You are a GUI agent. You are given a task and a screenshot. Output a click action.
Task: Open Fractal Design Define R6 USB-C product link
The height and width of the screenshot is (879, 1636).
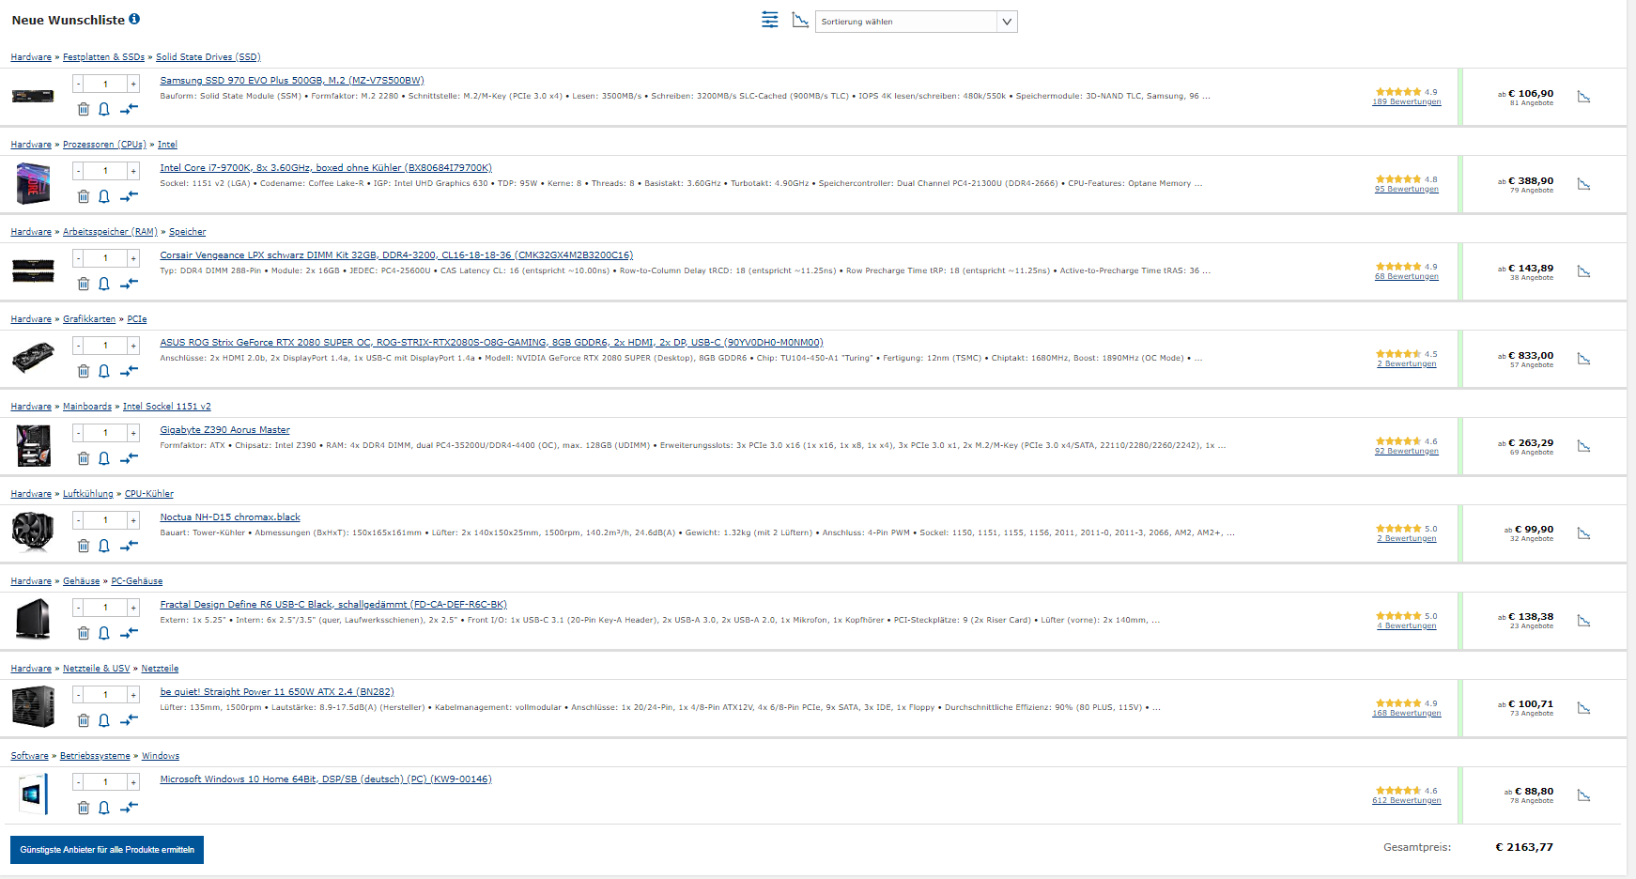click(x=333, y=605)
